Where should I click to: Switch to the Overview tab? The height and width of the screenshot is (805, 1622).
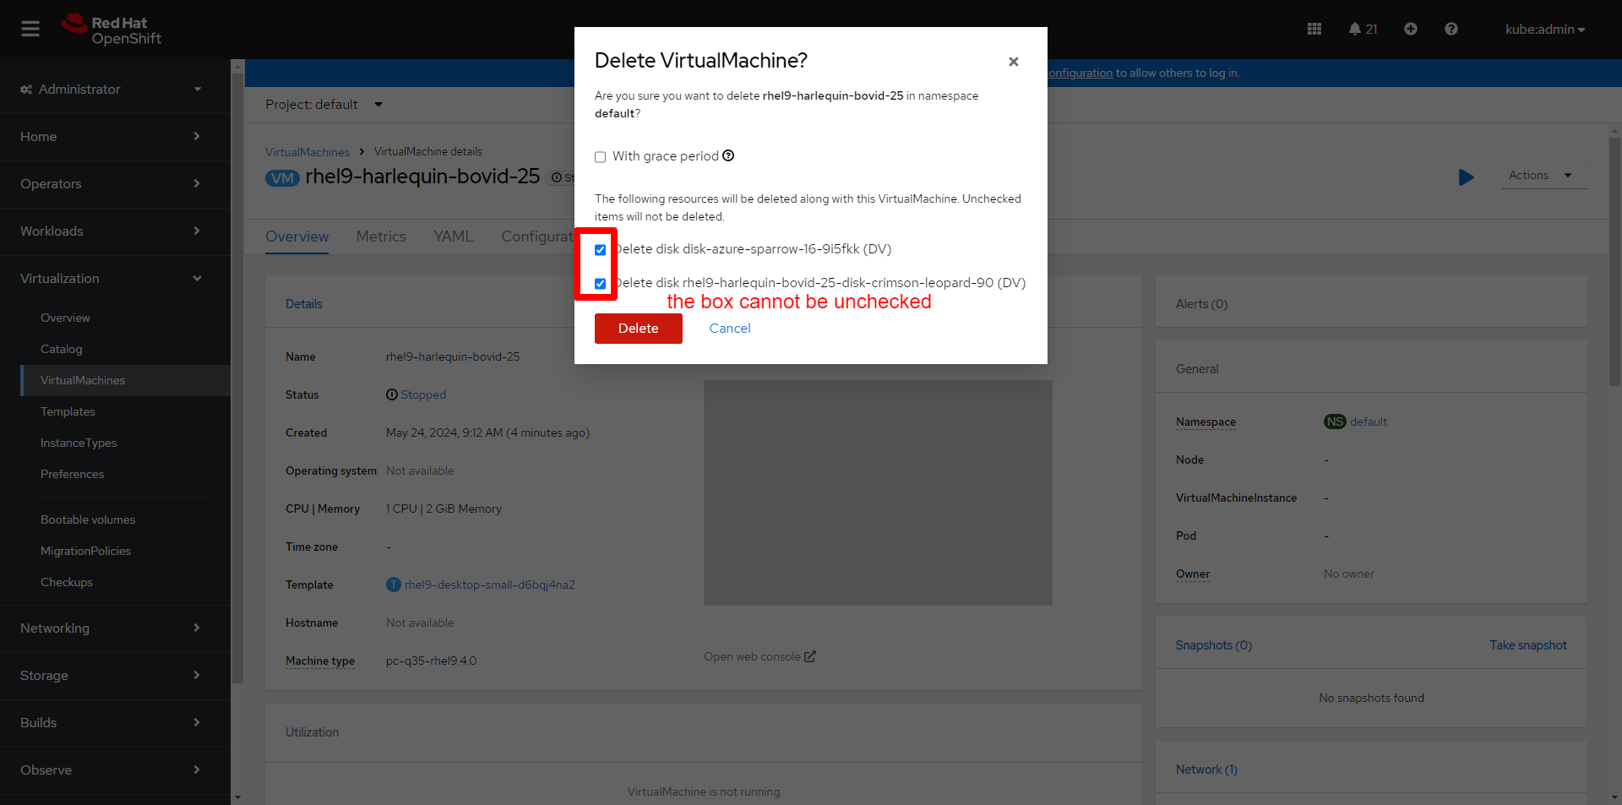click(297, 237)
